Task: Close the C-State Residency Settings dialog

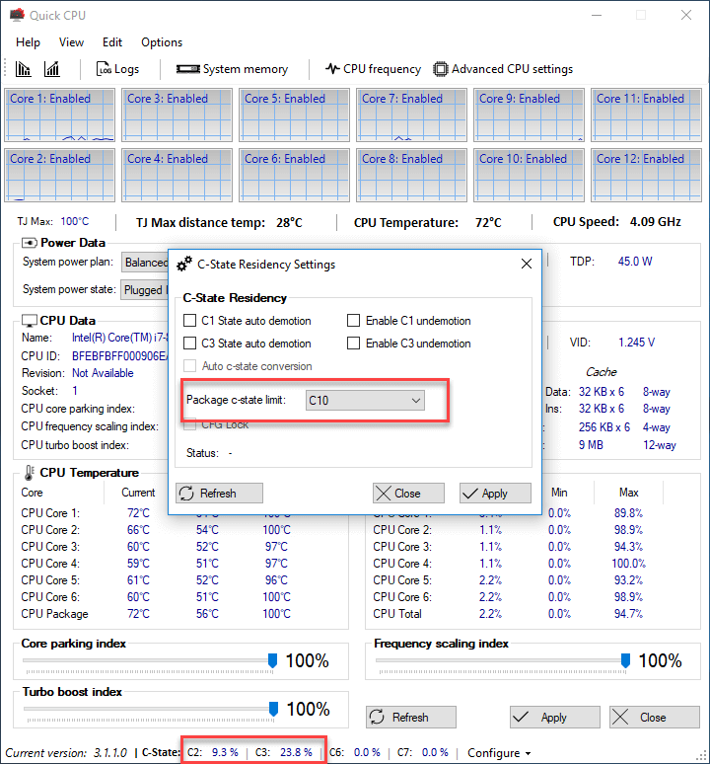Action: coord(525,265)
